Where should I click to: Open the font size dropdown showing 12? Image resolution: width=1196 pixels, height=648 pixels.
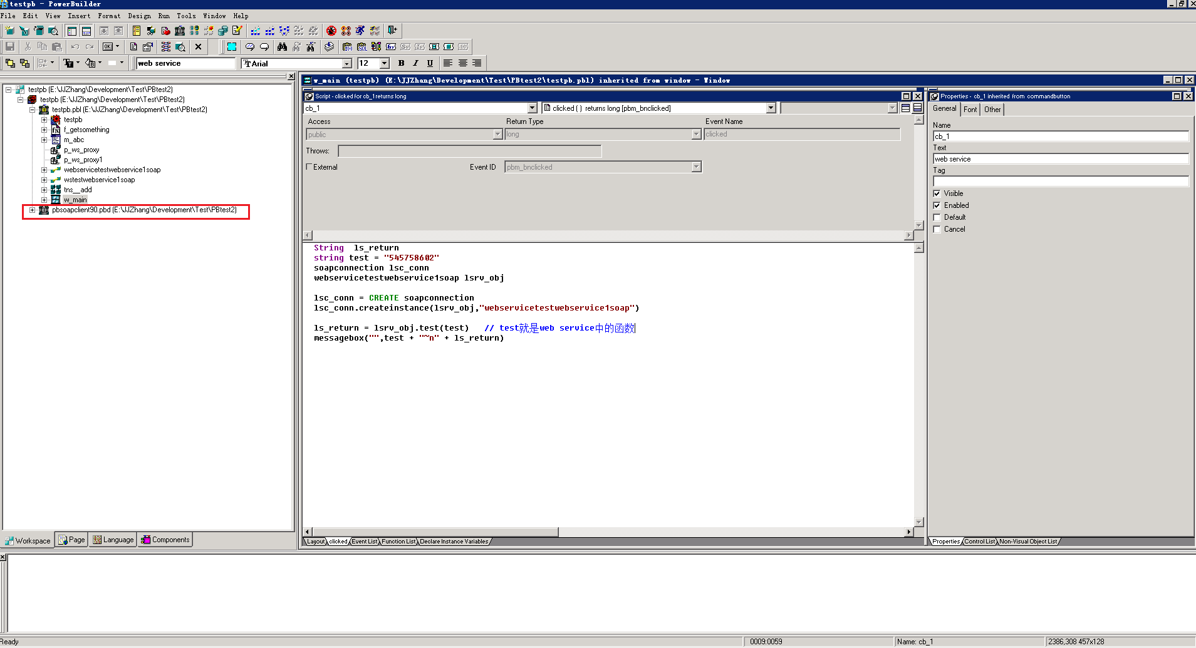coord(385,63)
